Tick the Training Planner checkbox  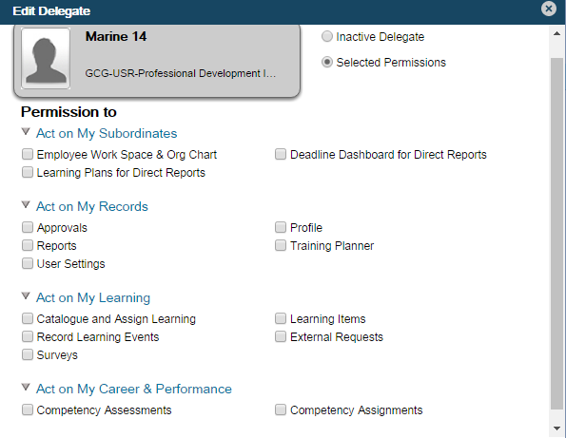[x=281, y=245]
